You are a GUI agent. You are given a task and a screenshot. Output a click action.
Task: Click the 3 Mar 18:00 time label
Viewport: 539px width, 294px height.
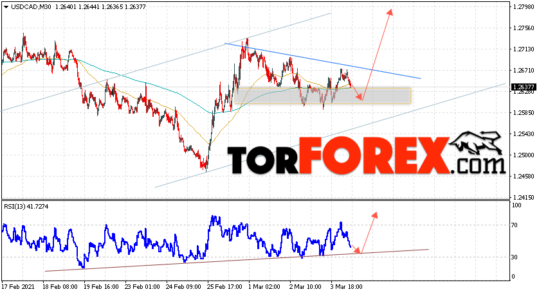tap(347, 286)
